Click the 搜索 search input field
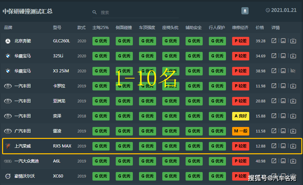 137,12
